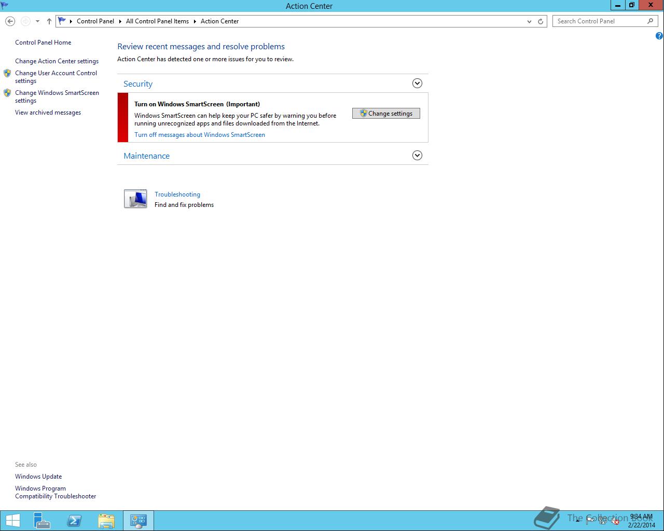Open Server Manager from the taskbar

click(42, 521)
